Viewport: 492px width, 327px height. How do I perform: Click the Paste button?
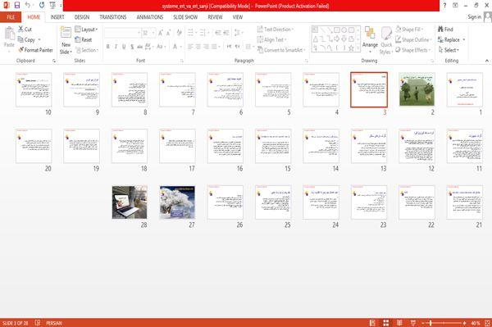[9, 37]
